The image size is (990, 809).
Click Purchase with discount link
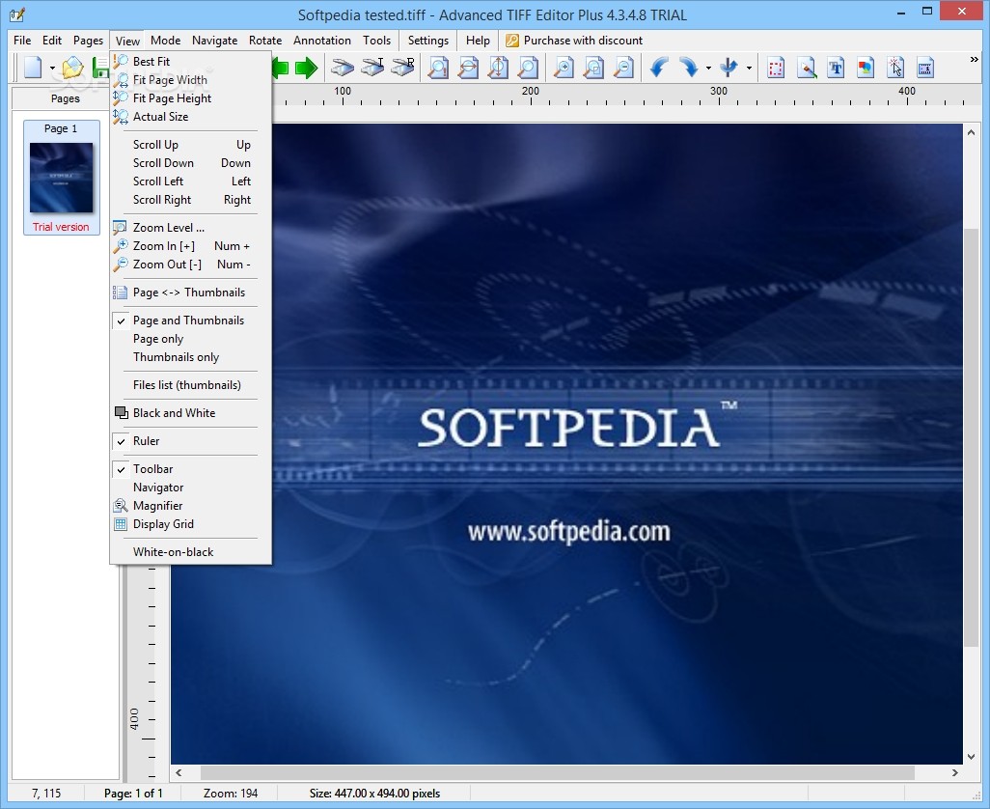583,41
